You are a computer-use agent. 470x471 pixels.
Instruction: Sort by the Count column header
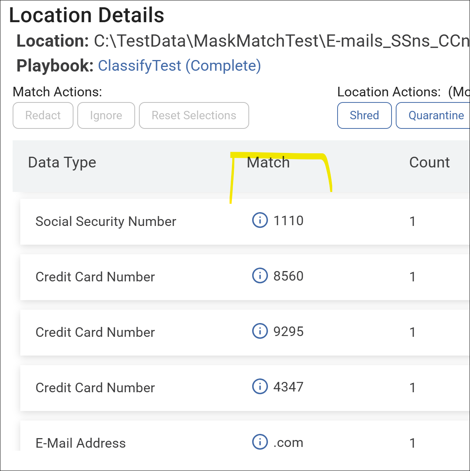pos(429,162)
